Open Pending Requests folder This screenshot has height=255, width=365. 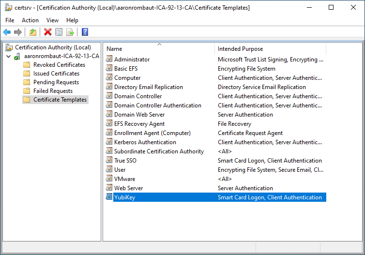(56, 82)
